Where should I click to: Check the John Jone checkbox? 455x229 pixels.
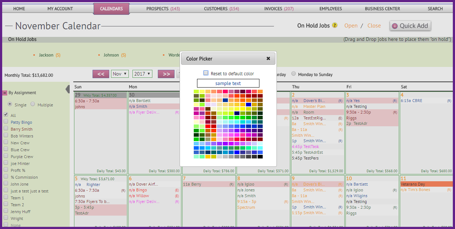tap(6, 183)
